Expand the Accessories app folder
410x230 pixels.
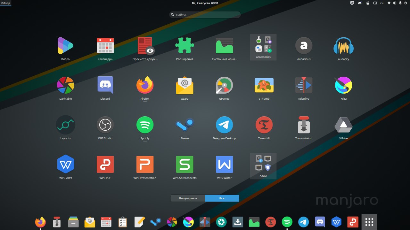(x=263, y=47)
